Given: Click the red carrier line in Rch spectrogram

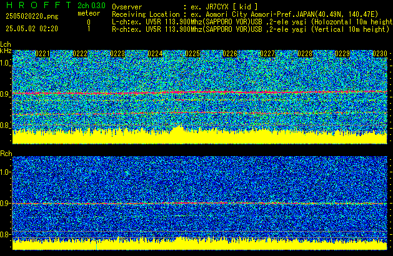Looking at the screenshot, I should pyautogui.click(x=200, y=203).
